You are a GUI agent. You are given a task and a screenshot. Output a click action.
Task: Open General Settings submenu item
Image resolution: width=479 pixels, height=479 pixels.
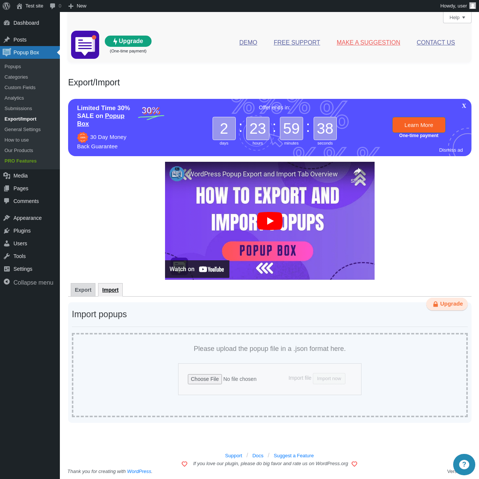22,130
